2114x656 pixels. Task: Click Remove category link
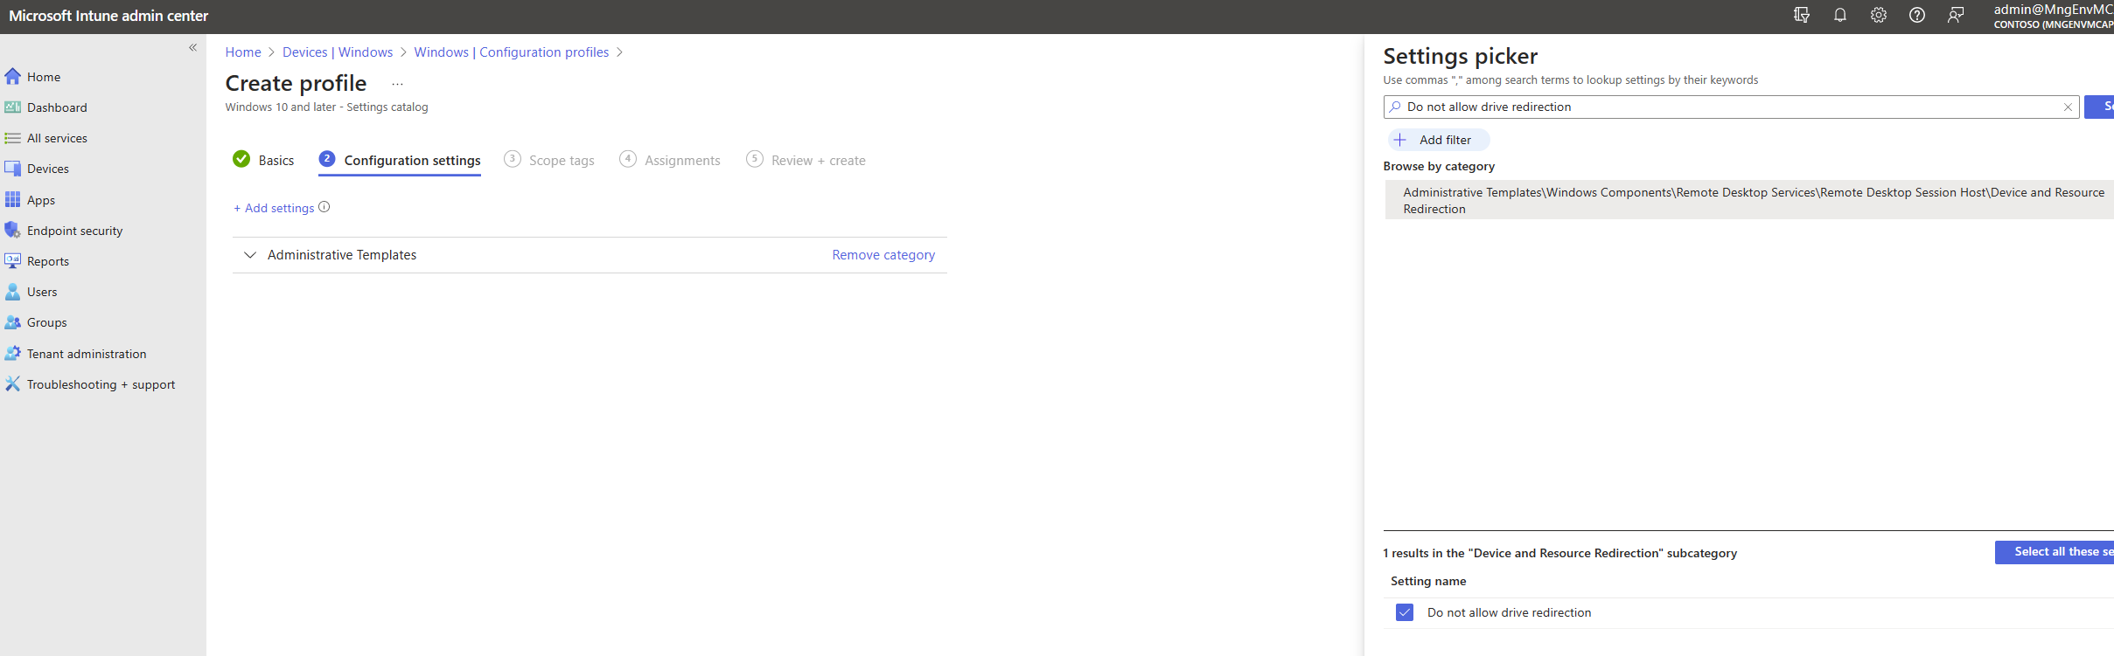pos(883,255)
